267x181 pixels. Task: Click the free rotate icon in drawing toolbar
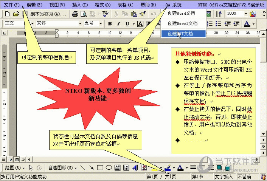39,168
